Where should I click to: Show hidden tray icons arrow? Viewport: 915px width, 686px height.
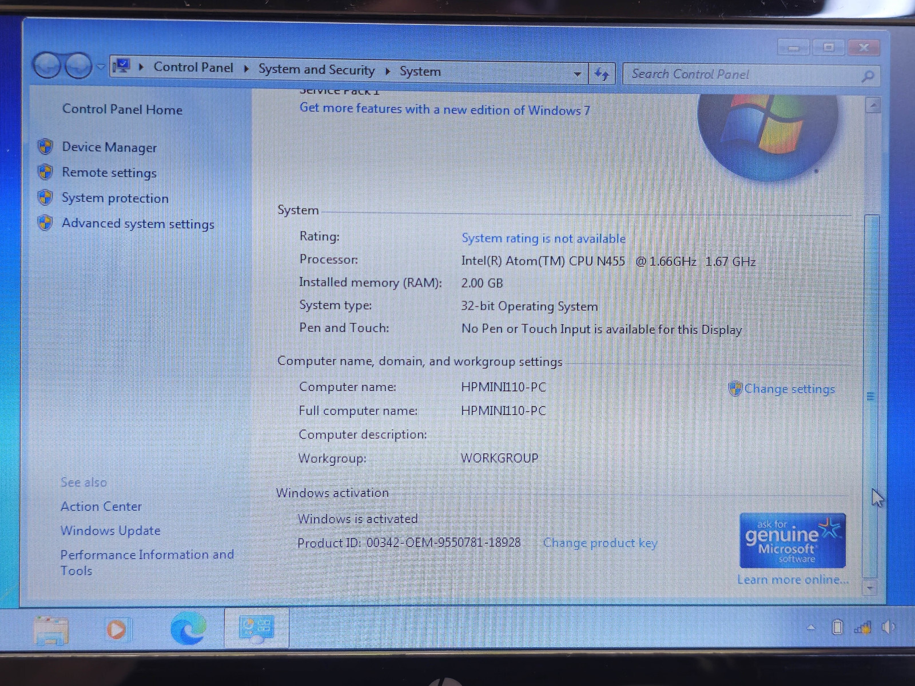click(811, 628)
